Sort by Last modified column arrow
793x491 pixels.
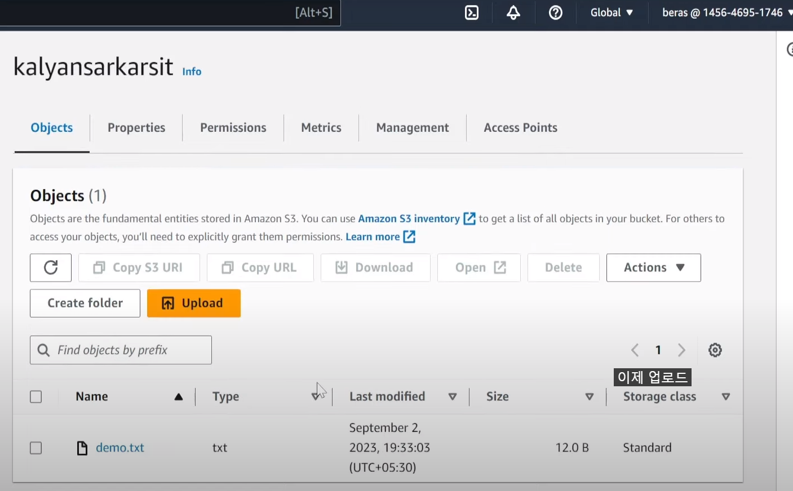(453, 397)
